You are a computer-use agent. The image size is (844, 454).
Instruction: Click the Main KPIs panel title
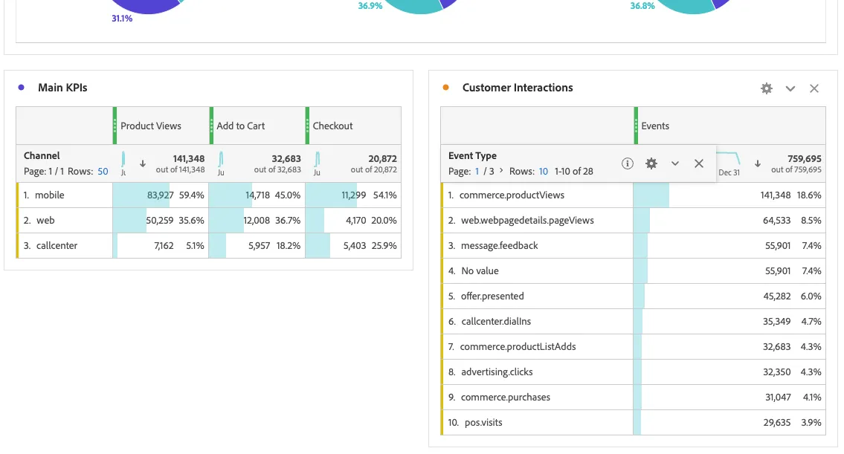[x=62, y=88]
